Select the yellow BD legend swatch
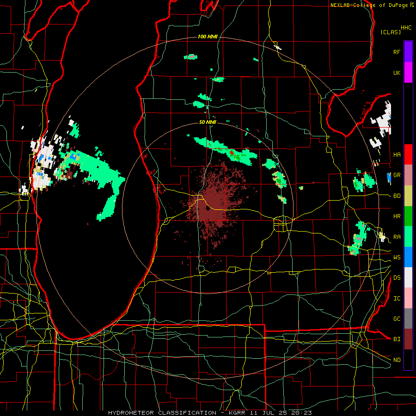Image resolution: width=416 pixels, height=416 pixels. (408, 196)
